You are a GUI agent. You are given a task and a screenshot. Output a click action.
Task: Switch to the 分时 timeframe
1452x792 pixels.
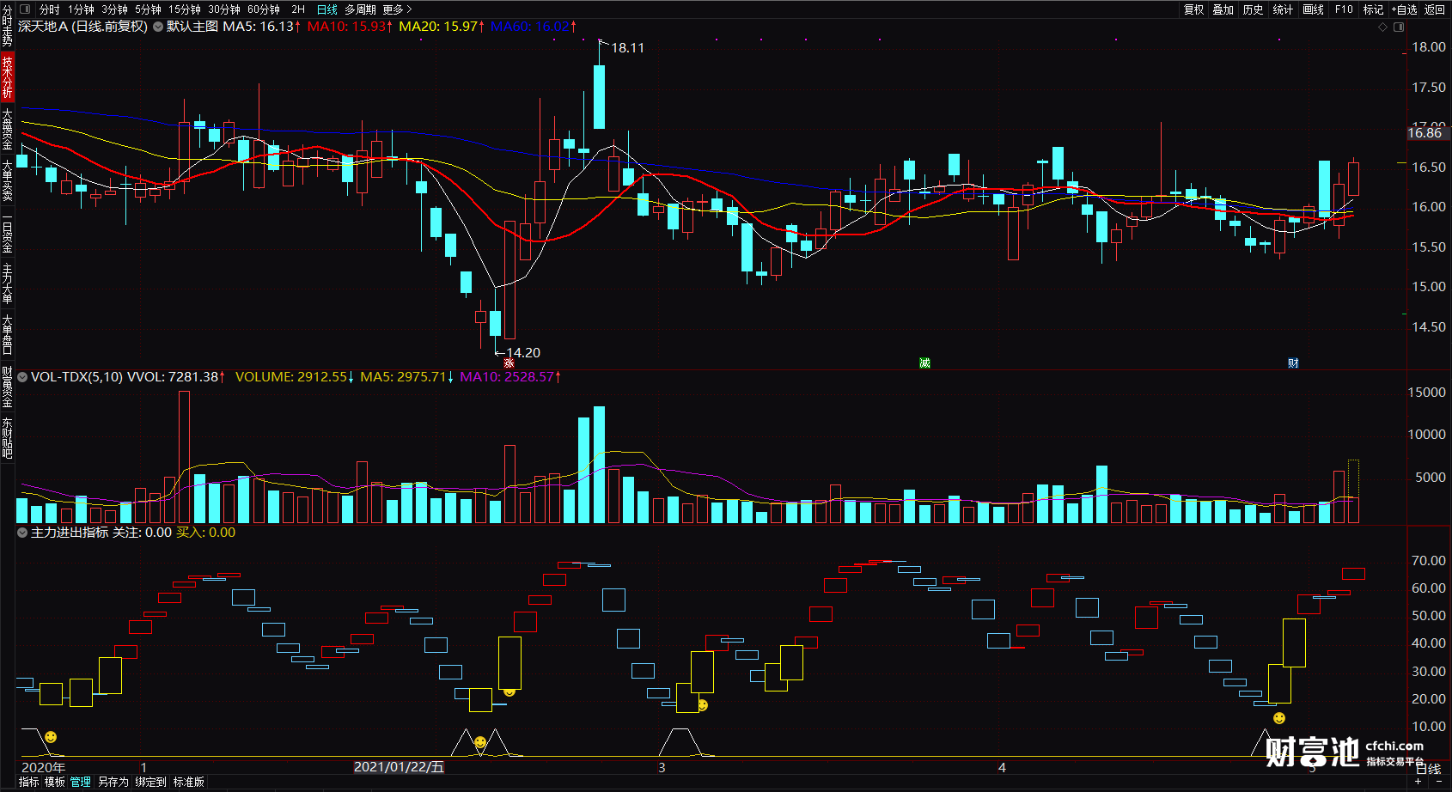(x=50, y=9)
